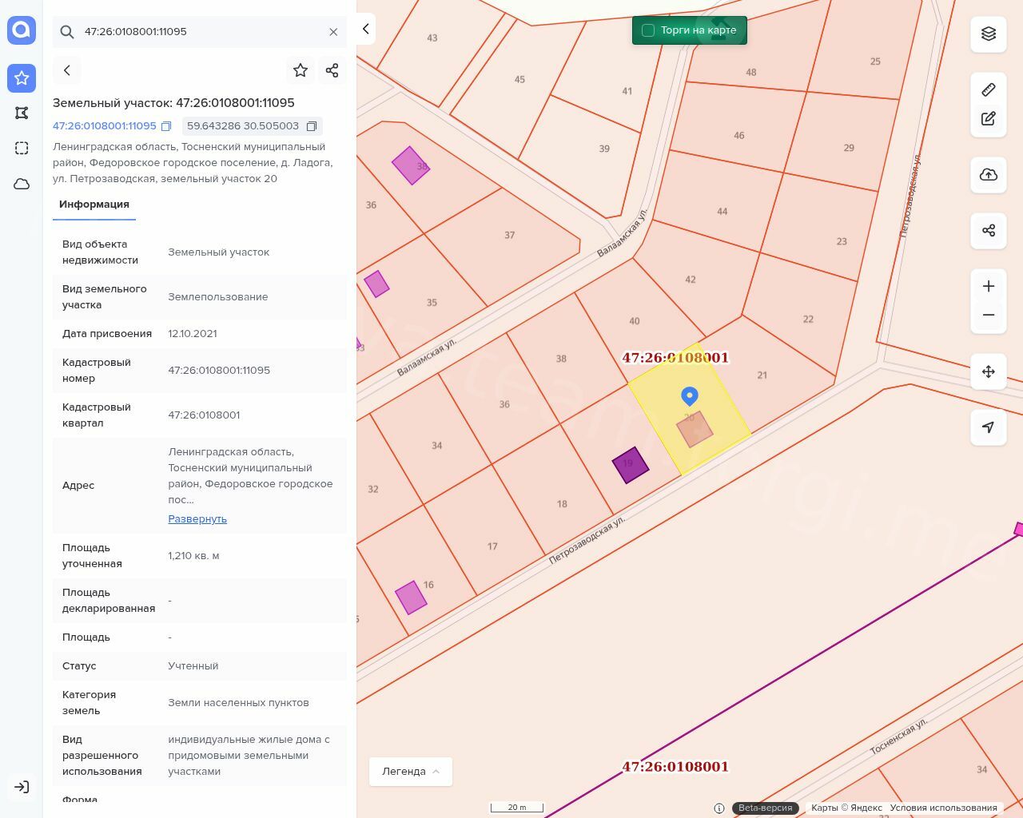Image resolution: width=1023 pixels, height=818 pixels.
Task: Open the Условия использования link
Action: [x=943, y=808]
